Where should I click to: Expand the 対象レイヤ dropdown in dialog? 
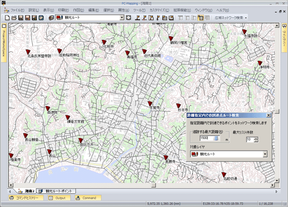[x=265, y=154]
